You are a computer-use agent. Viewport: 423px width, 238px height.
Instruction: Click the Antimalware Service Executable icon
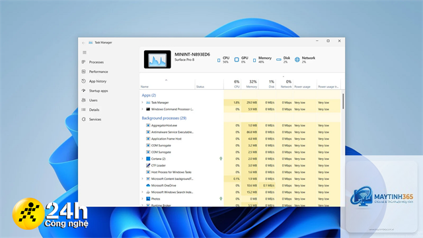point(148,132)
